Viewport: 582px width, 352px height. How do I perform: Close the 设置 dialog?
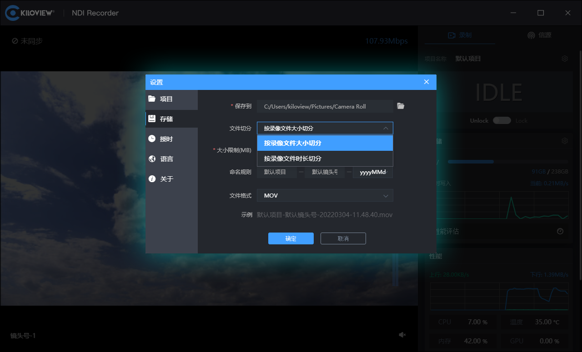(426, 82)
